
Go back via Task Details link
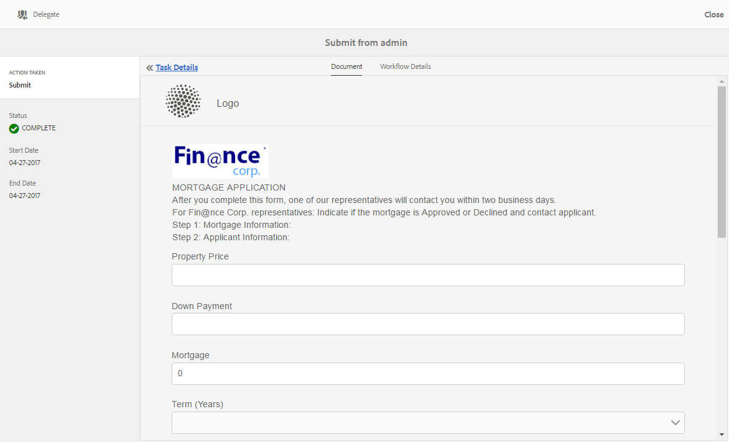177,67
